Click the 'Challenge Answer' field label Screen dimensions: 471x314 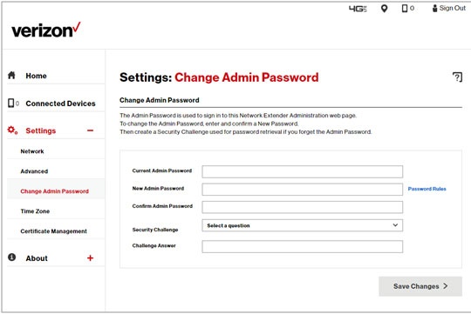pyautogui.click(x=154, y=245)
